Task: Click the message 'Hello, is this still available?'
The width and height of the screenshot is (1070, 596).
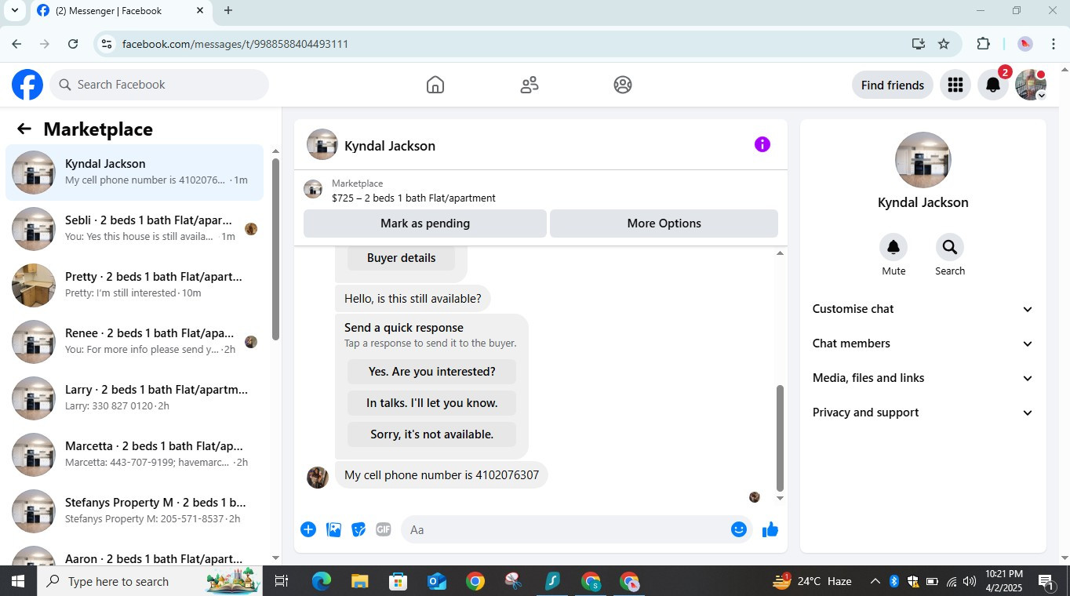Action: [x=413, y=299]
